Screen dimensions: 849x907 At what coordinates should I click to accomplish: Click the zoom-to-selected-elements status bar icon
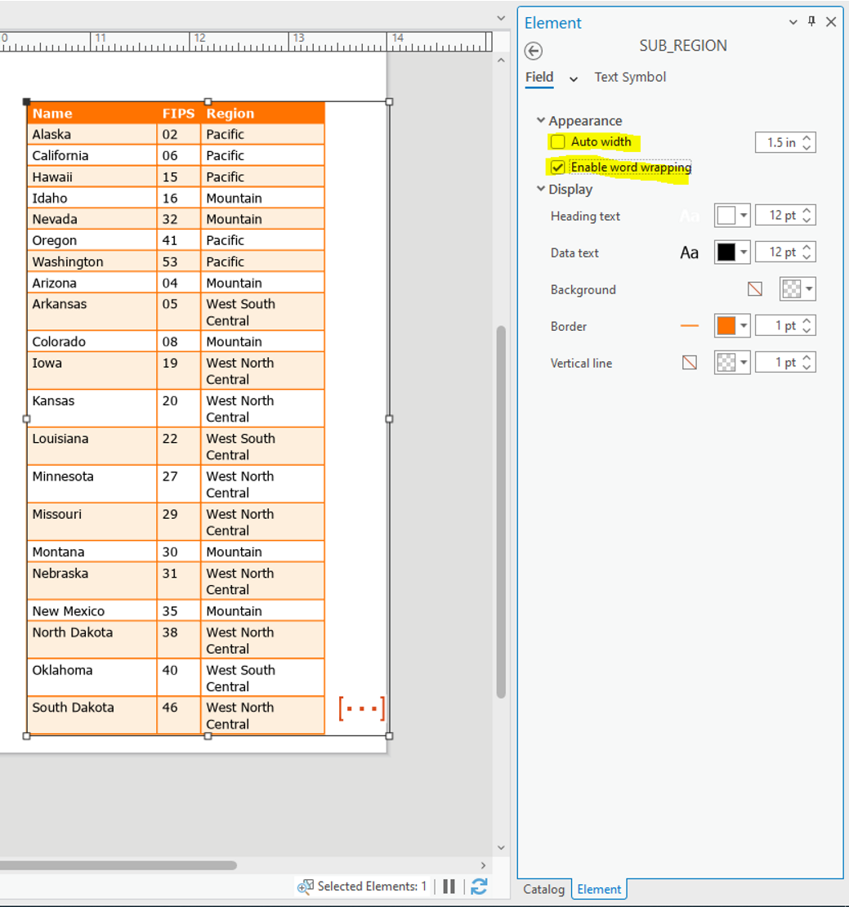305,886
